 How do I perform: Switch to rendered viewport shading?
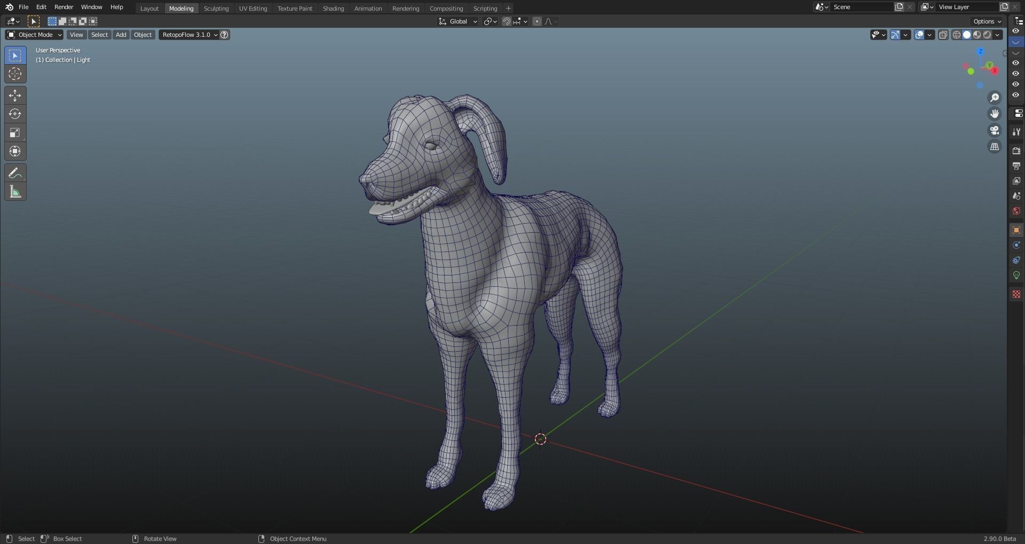coord(987,35)
